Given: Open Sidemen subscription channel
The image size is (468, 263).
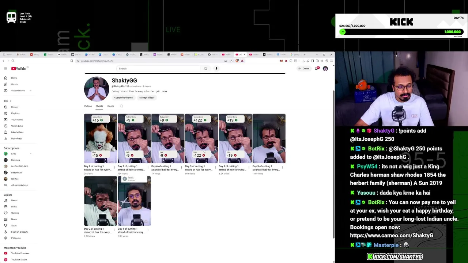Looking at the screenshot, I should click(x=15, y=160).
